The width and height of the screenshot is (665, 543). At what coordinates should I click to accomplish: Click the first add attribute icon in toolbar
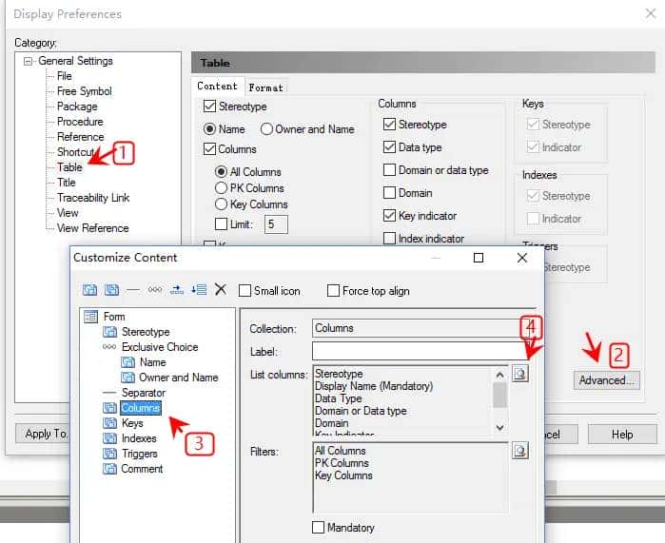click(90, 290)
